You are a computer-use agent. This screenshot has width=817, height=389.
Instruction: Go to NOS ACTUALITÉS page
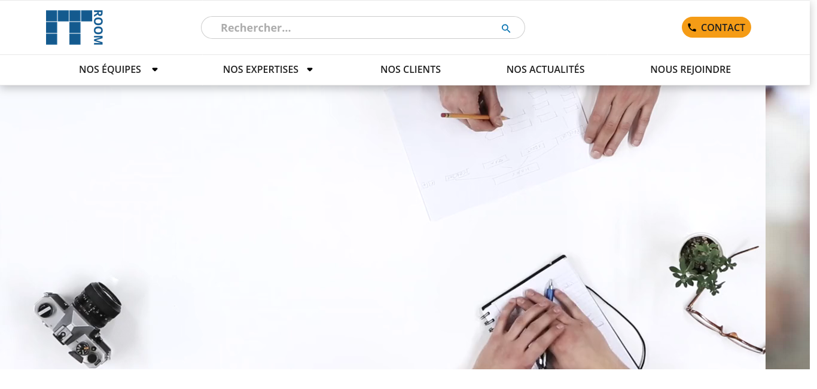pos(545,69)
